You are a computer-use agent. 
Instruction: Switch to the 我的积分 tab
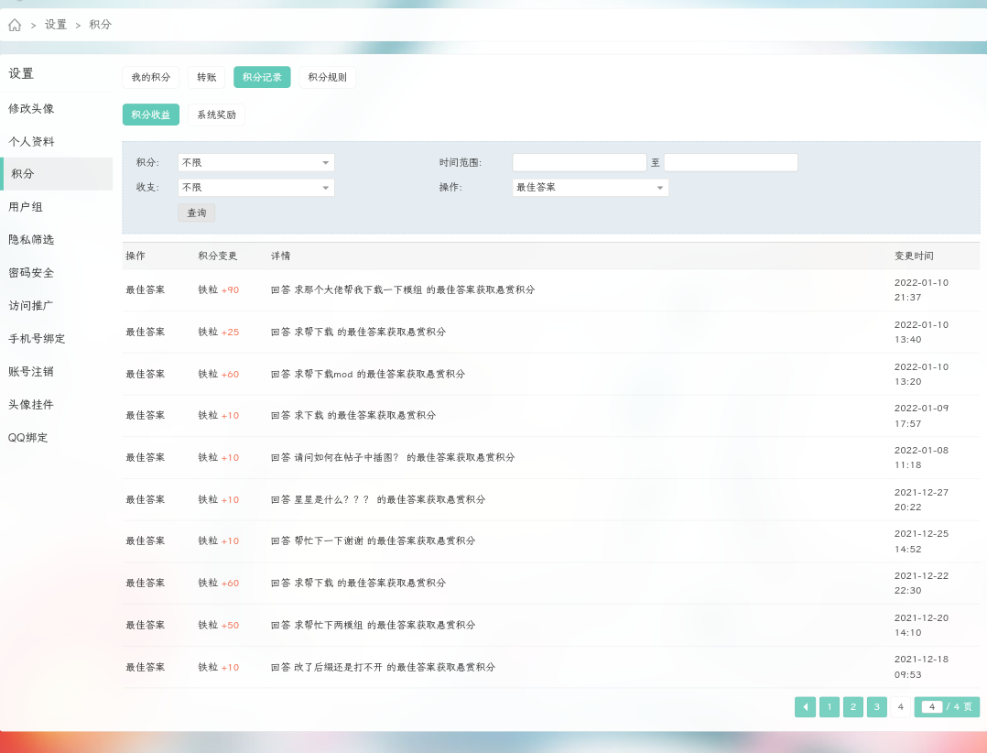pos(151,77)
